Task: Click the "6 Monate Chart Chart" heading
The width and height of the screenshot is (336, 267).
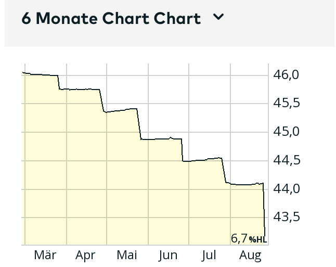Action: 111,19
